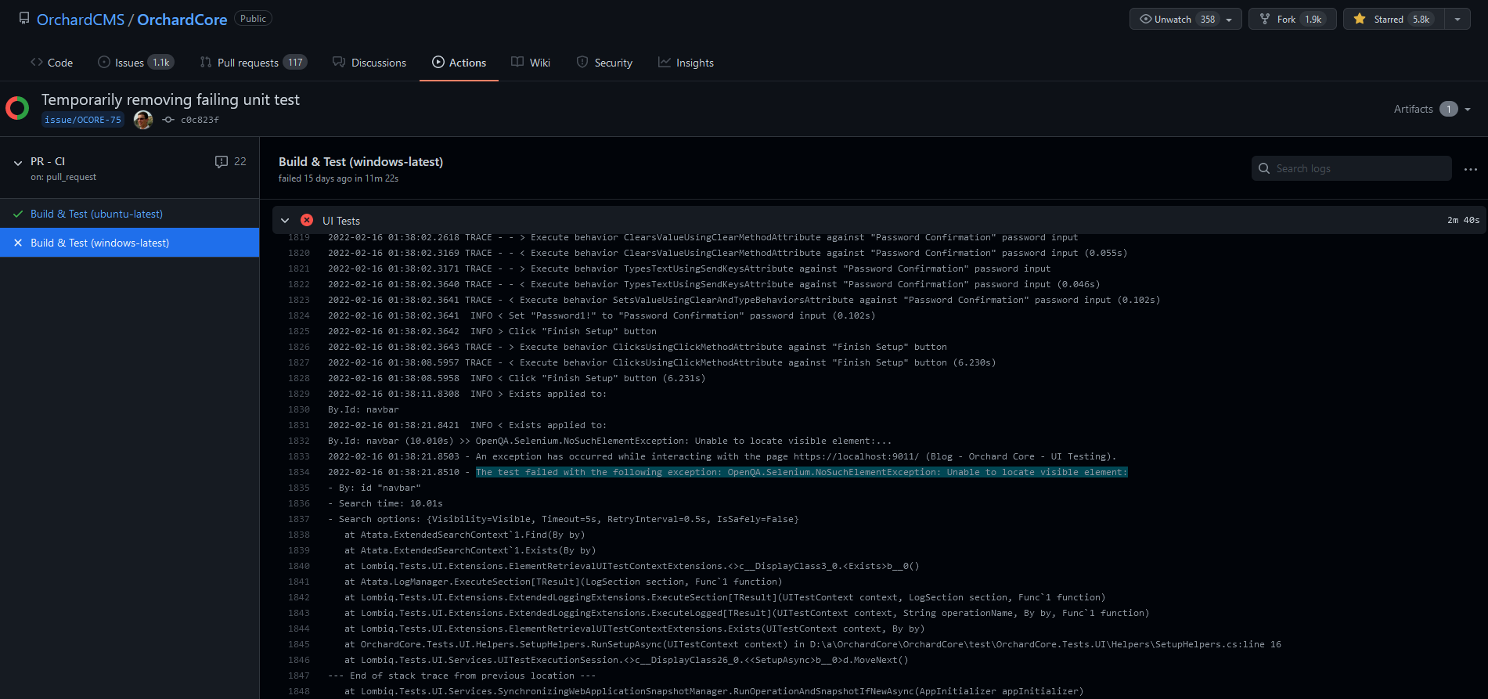Switch to the Insights tab
Screen dimensions: 1488x699
686,63
